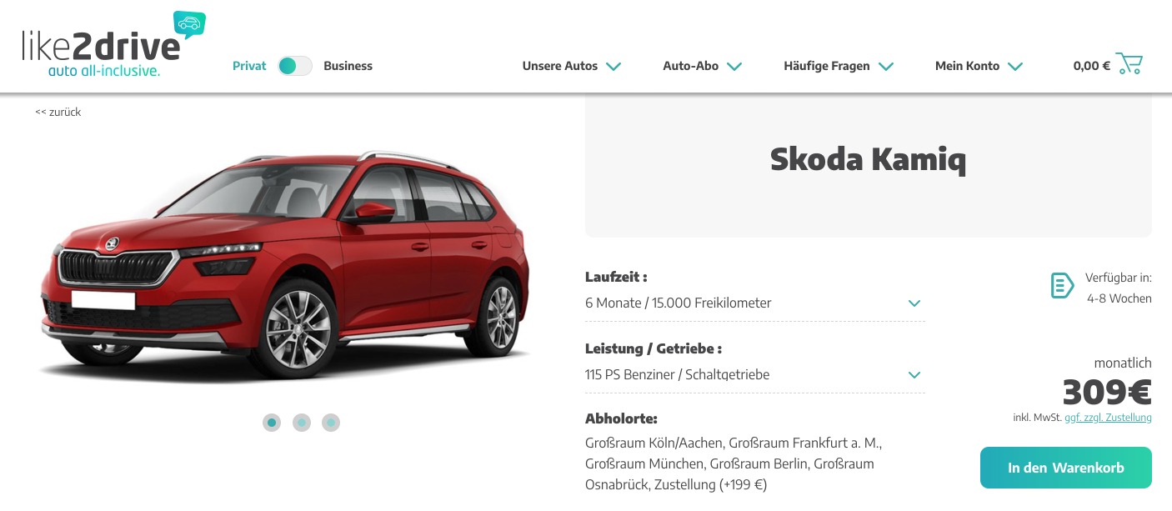
Task: Add car with In den Warenkorb
Action: 1065,468
